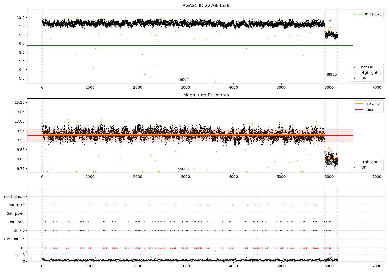Click the orange mag OBSID legend entry
The image size is (389, 272).
(368, 104)
